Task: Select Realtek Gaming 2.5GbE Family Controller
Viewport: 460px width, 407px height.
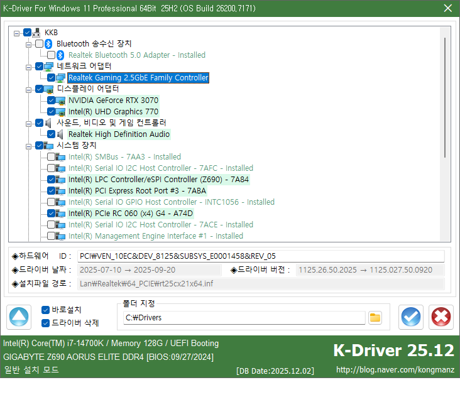Action: 138,78
